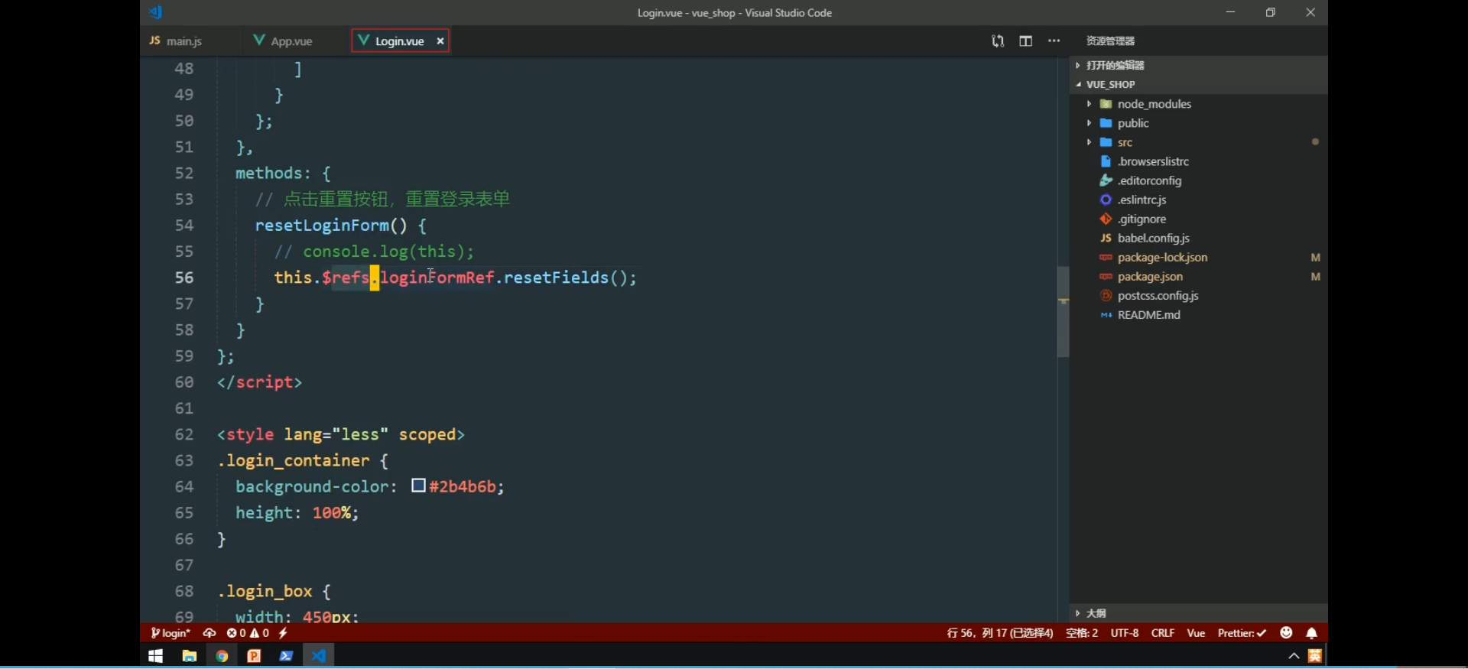Screen dimensions: 1468x669
Task: Open the .eslintrc.js file
Action: click(x=1198, y=200)
